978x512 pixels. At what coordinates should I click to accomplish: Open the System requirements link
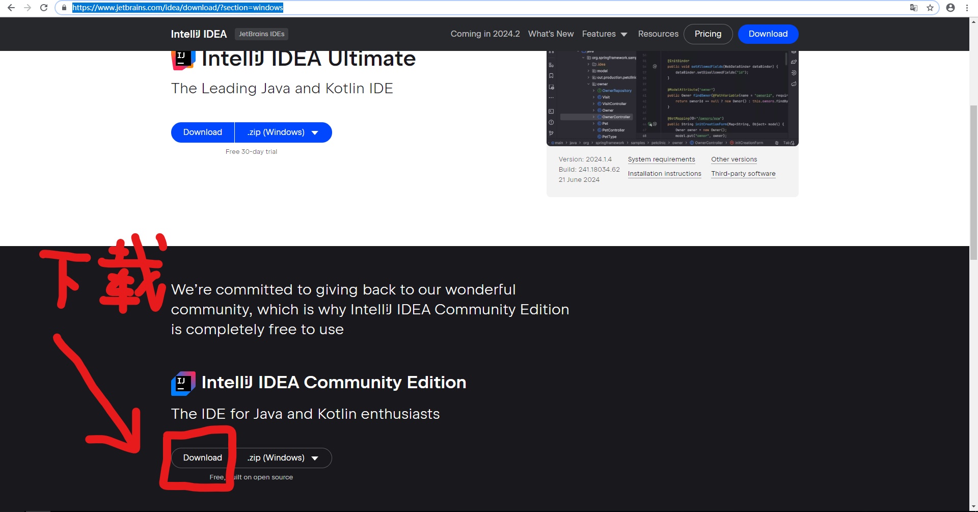pos(661,159)
